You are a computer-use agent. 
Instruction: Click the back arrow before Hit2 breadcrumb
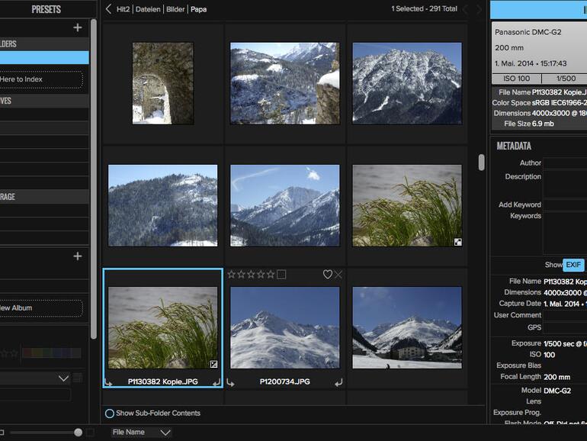(108, 9)
